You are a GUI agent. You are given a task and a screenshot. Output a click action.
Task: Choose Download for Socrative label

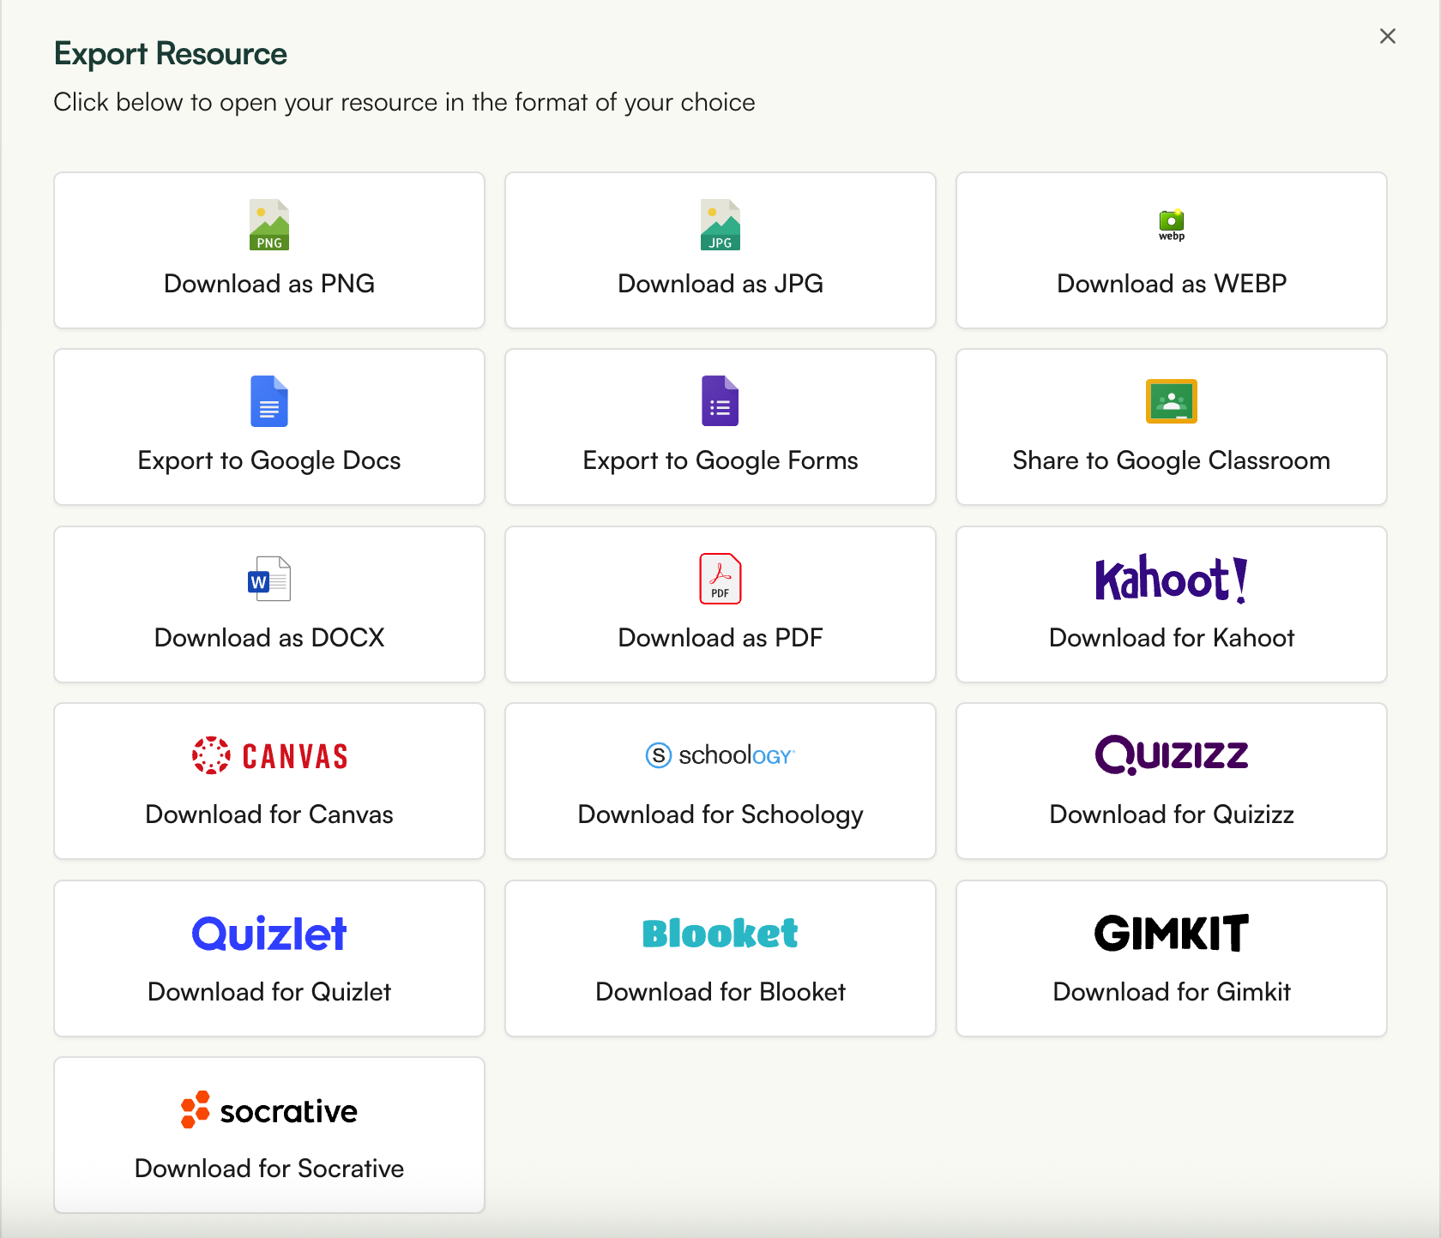pyautogui.click(x=269, y=1169)
